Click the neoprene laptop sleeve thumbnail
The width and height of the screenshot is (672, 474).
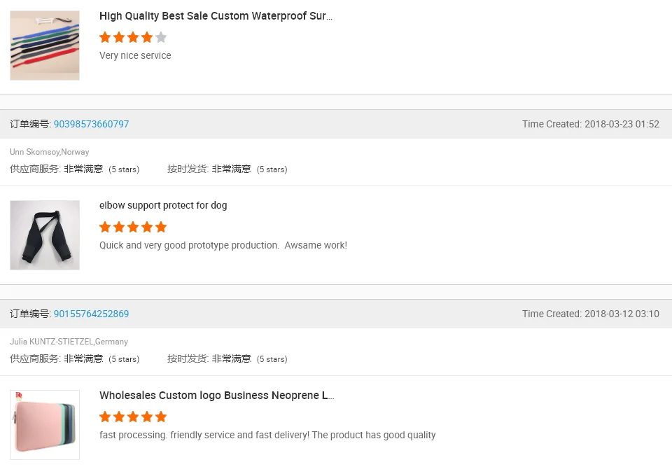tap(45, 424)
